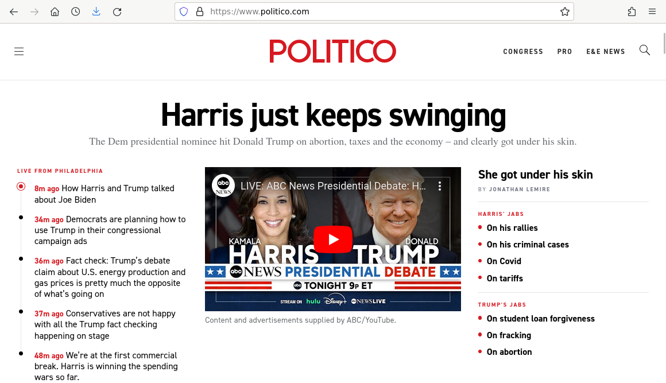Bookmark this page with star icon
This screenshot has height=383, width=666.
564,11
